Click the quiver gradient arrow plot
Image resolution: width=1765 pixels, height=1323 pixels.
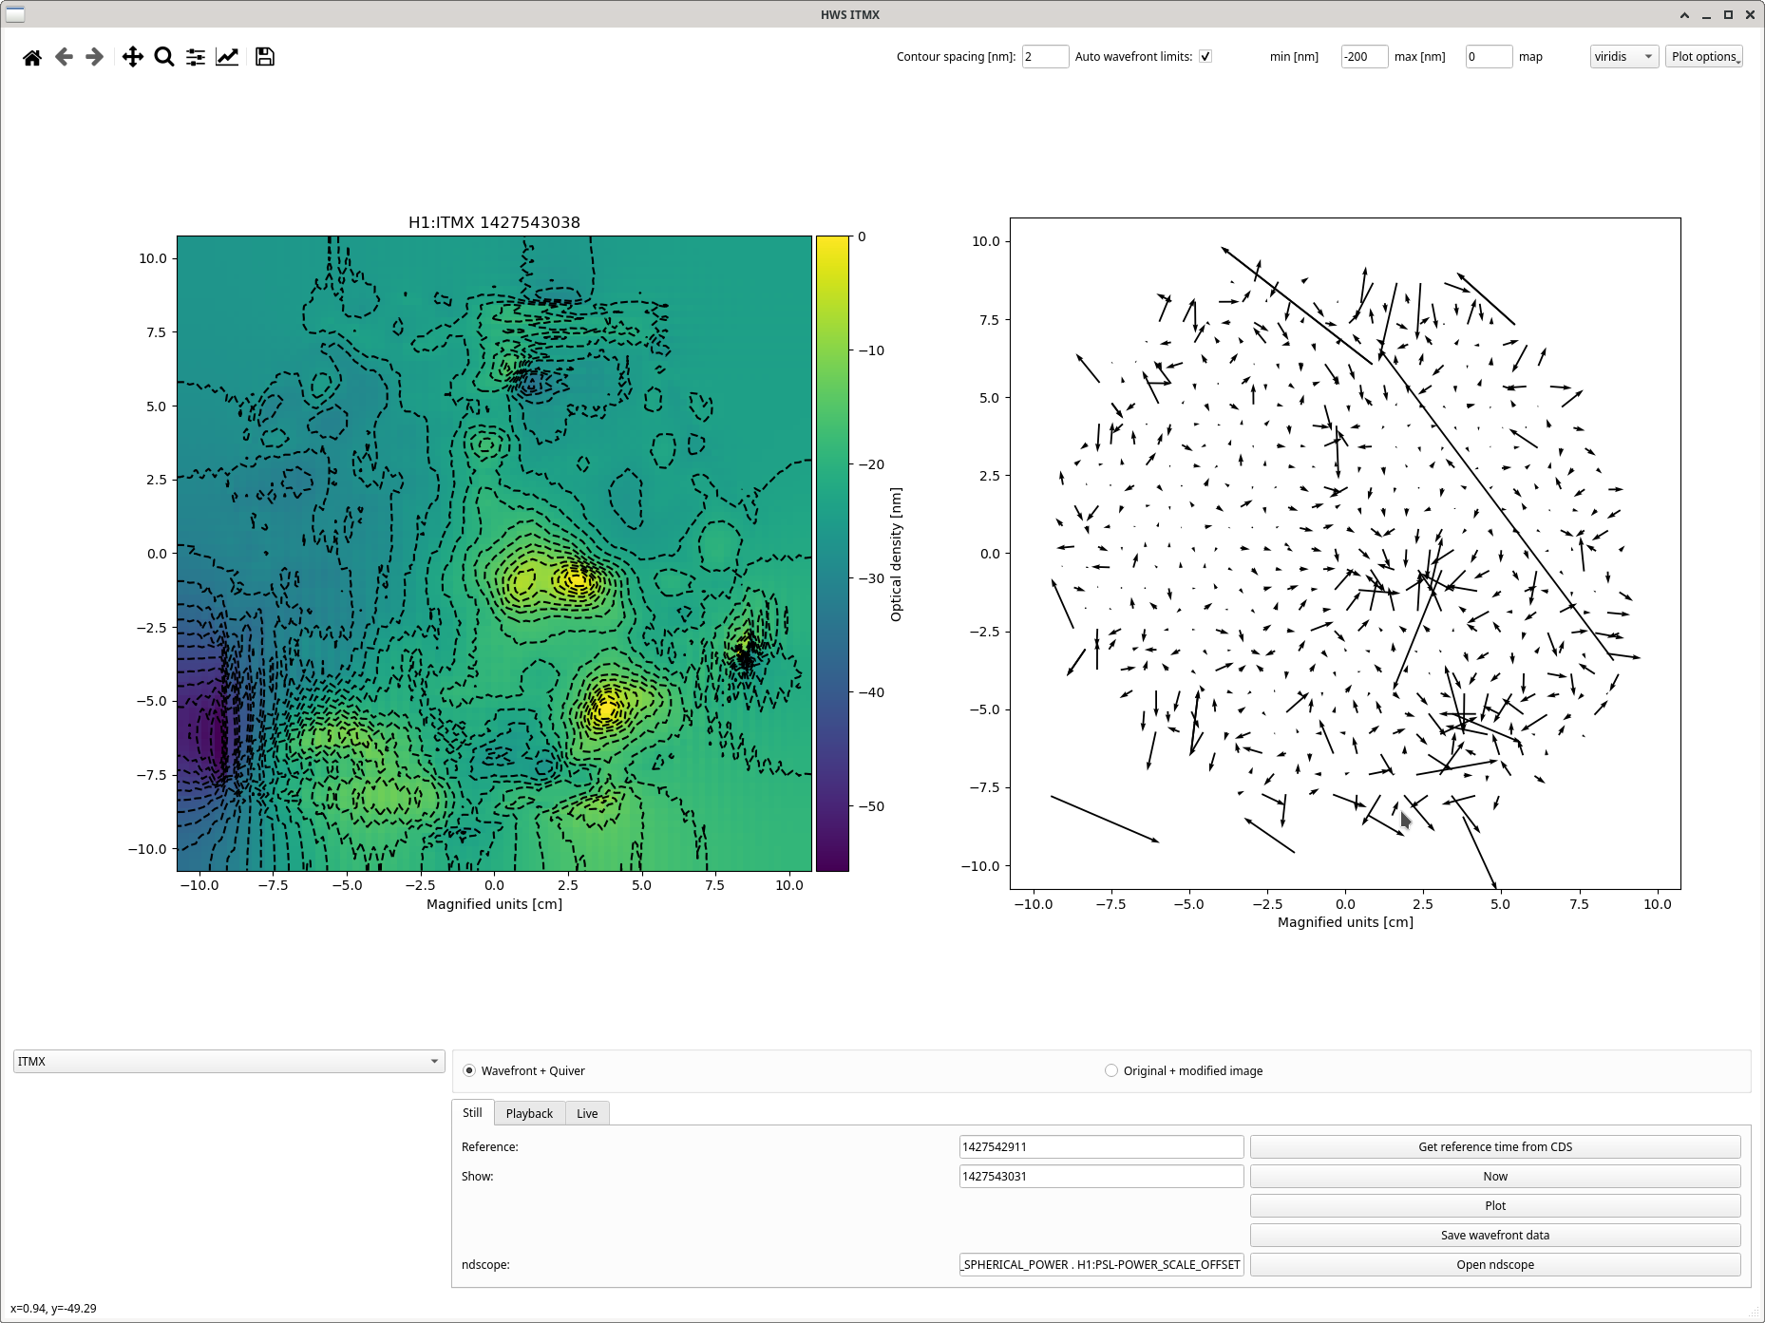[x=1345, y=554]
